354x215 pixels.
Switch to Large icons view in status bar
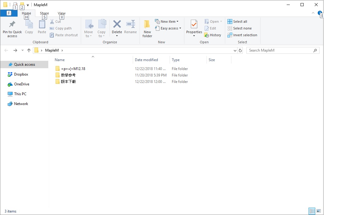319,211
